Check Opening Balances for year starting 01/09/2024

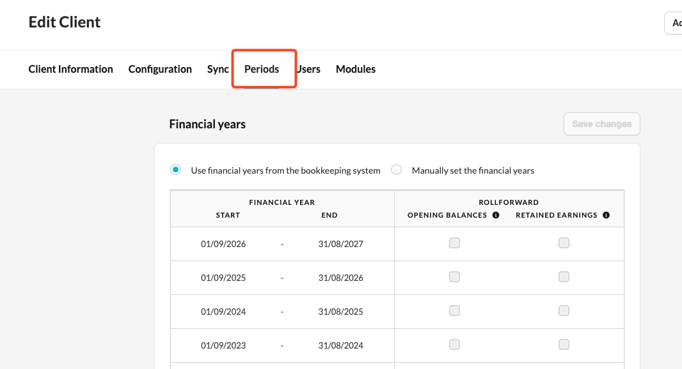(454, 310)
